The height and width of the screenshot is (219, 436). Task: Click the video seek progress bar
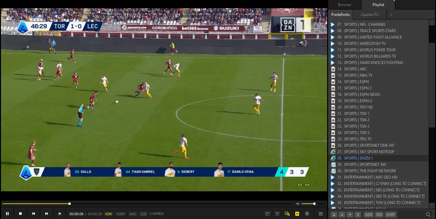tap(147, 204)
